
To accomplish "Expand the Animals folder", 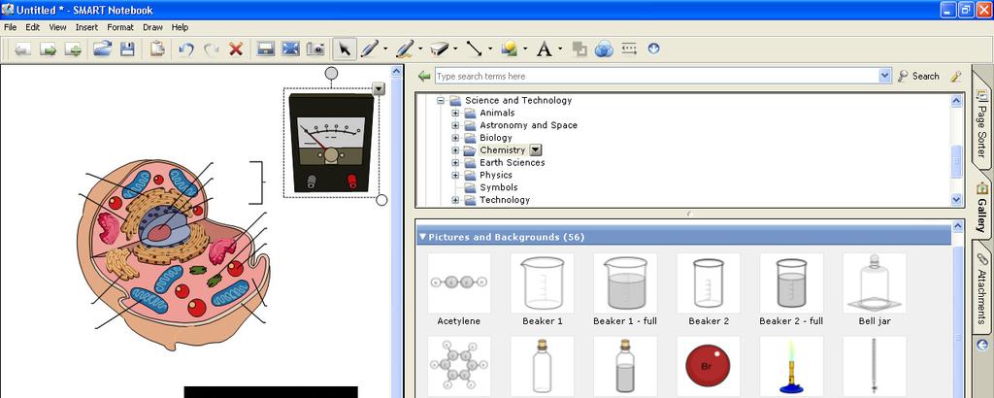I will click(455, 113).
